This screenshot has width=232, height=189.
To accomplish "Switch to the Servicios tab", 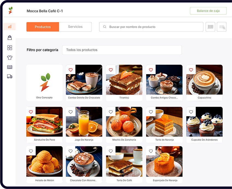I will (x=75, y=27).
